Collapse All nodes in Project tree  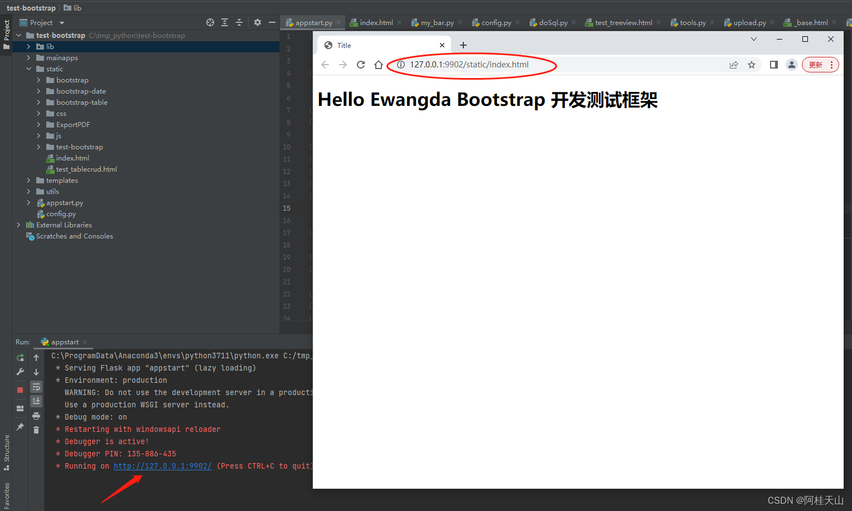tap(240, 22)
